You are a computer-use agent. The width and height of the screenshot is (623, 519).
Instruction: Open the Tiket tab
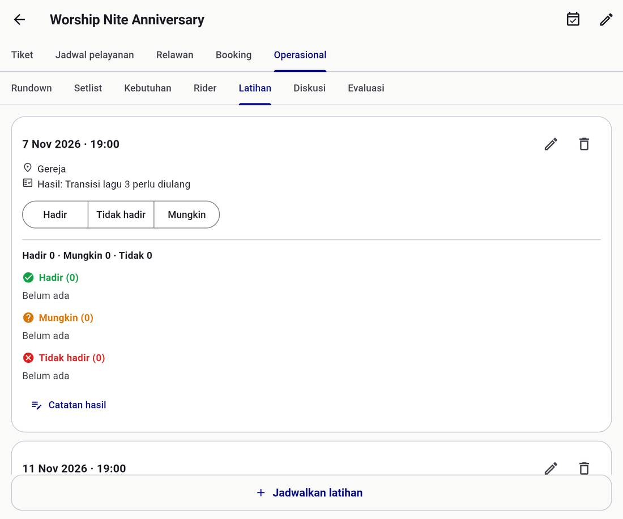(x=22, y=55)
